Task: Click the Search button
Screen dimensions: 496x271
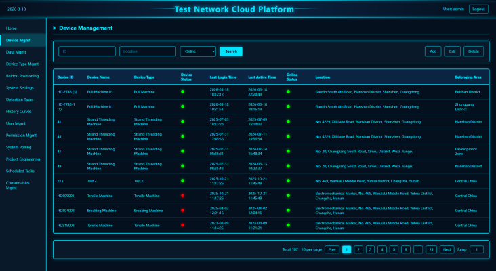Action: point(231,51)
